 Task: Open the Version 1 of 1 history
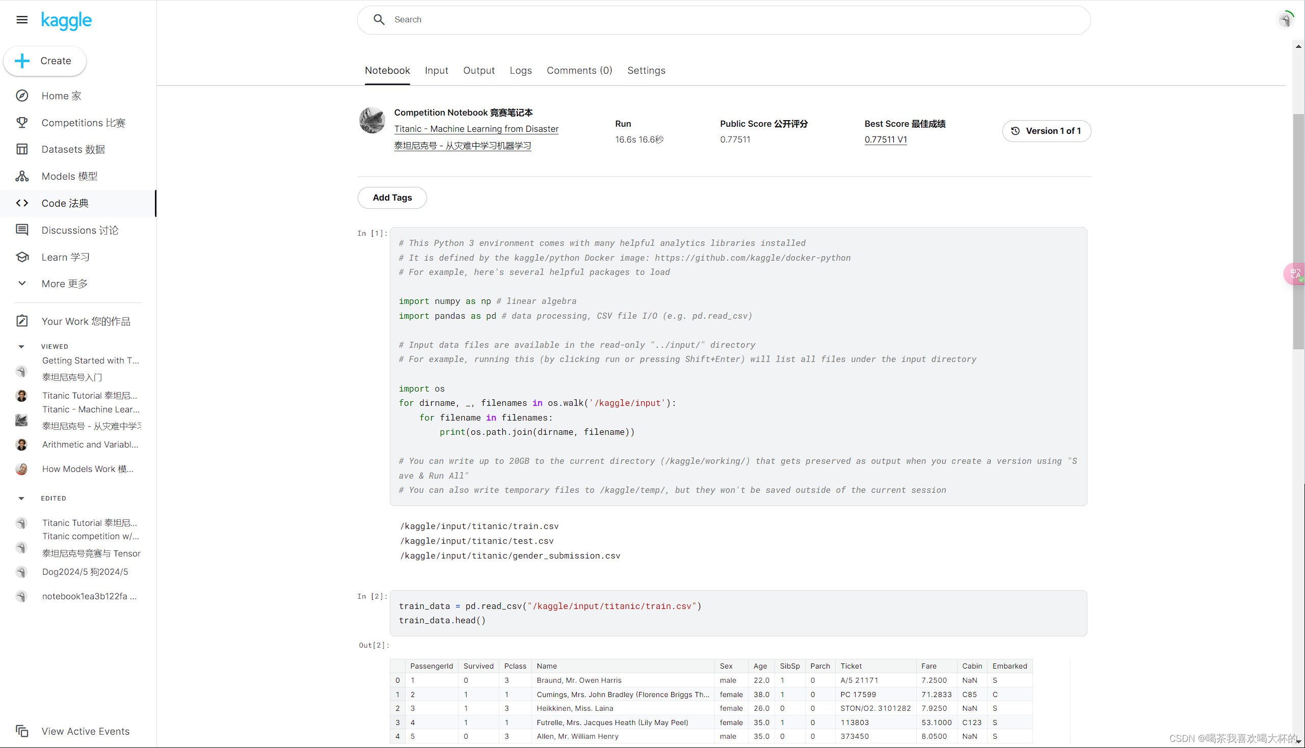pyautogui.click(x=1046, y=131)
